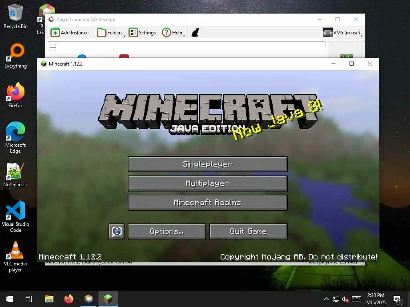Click Add Instance in Prism Launcher

[x=70, y=33]
